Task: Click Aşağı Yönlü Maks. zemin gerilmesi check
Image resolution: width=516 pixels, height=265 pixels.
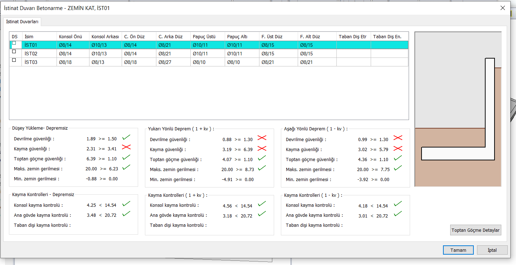Action: tap(398, 168)
